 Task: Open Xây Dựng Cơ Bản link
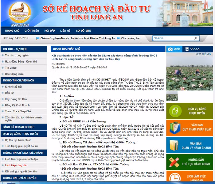tap(16, 99)
